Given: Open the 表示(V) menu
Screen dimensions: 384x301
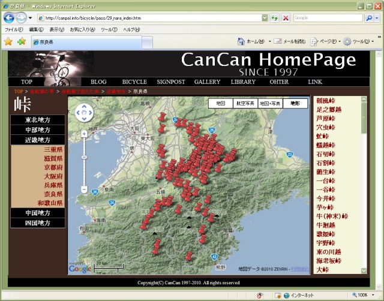Looking at the screenshot, I should click(x=56, y=29).
